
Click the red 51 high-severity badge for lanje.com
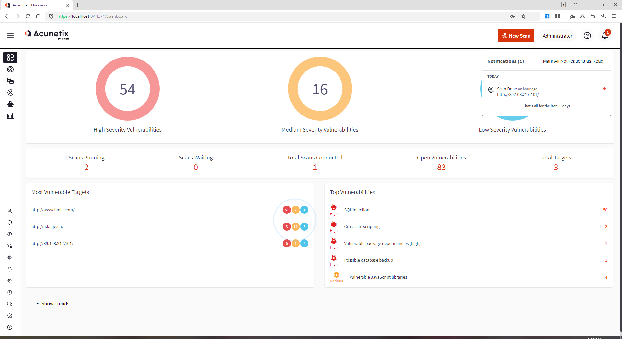point(287,210)
